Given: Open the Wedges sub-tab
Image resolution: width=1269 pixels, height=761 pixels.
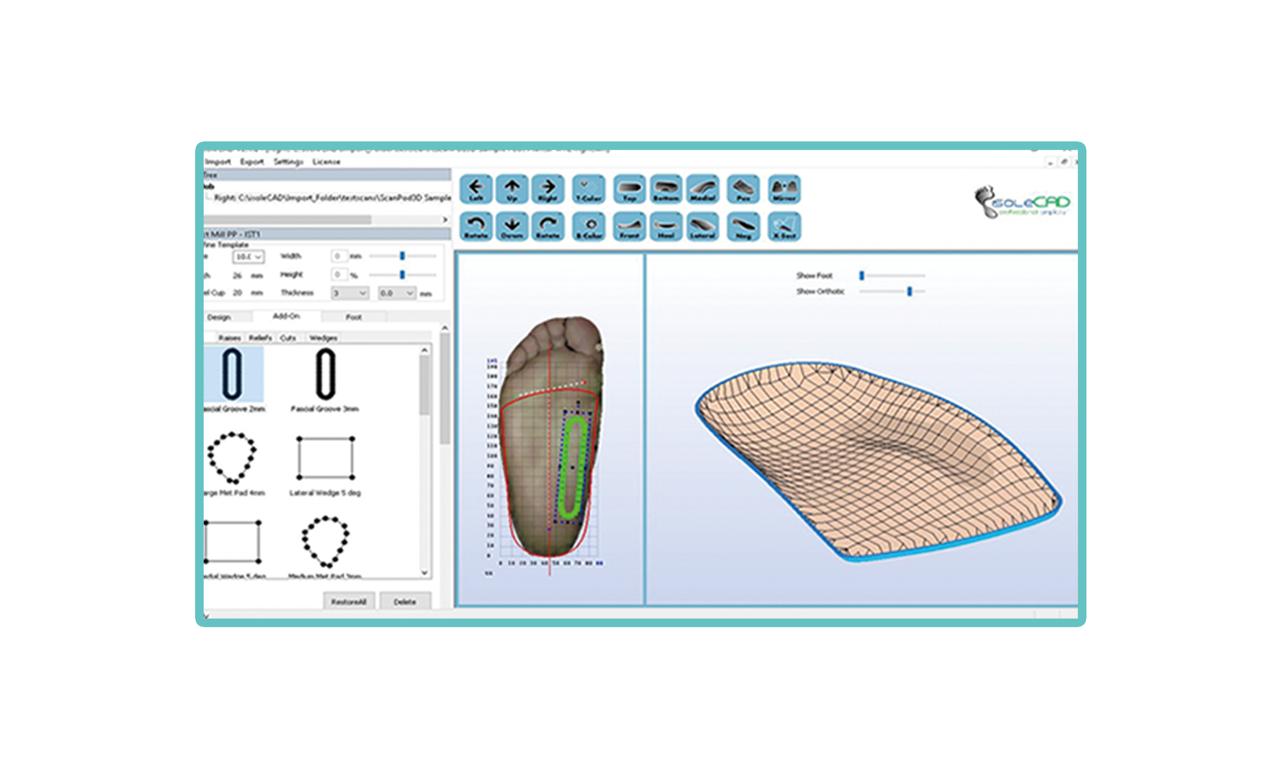Looking at the screenshot, I should pos(323,338).
